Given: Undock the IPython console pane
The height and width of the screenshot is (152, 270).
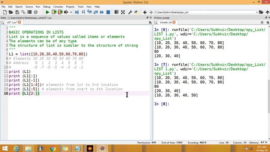Looking at the screenshot, I should (x=266, y=18).
